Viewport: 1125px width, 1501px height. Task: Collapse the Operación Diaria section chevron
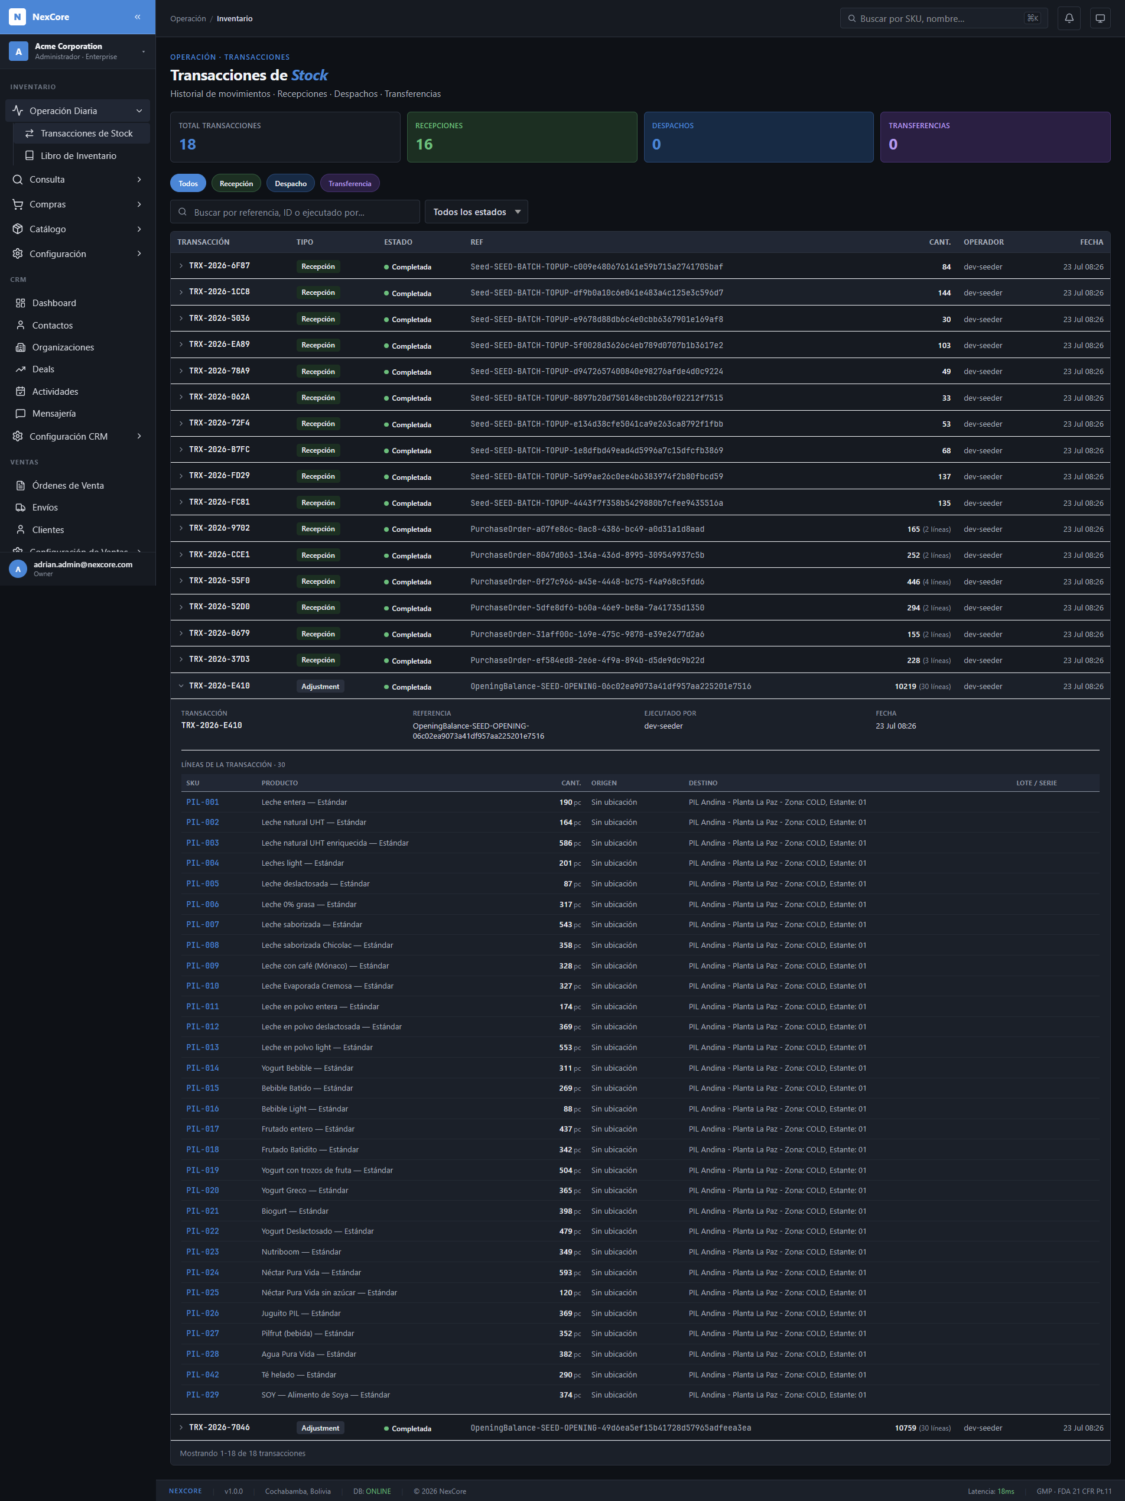139,111
